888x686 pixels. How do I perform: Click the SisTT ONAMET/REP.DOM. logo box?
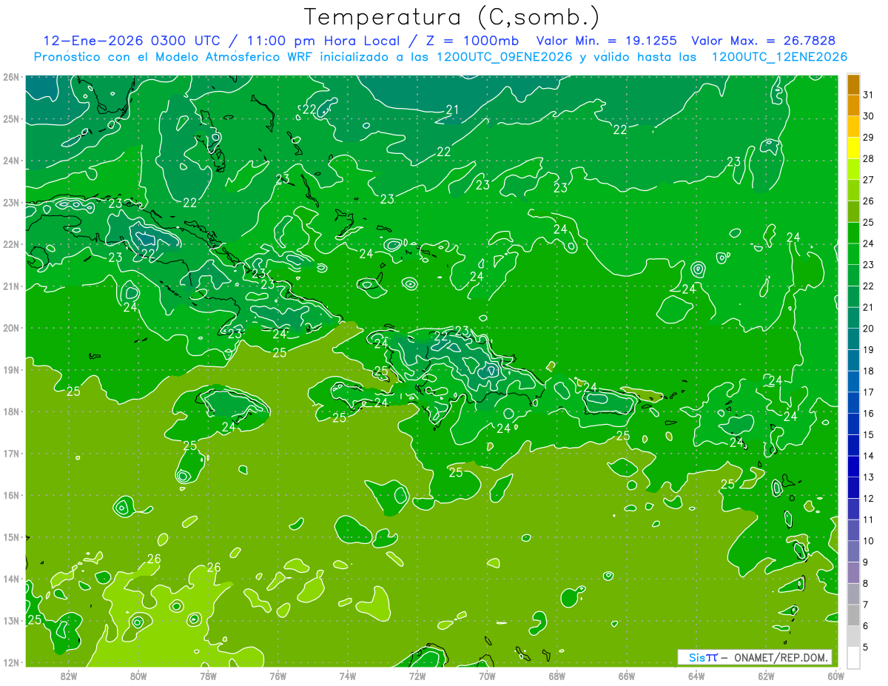pyautogui.click(x=754, y=657)
